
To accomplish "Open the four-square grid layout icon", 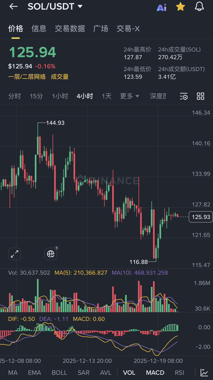I will 200,96.
